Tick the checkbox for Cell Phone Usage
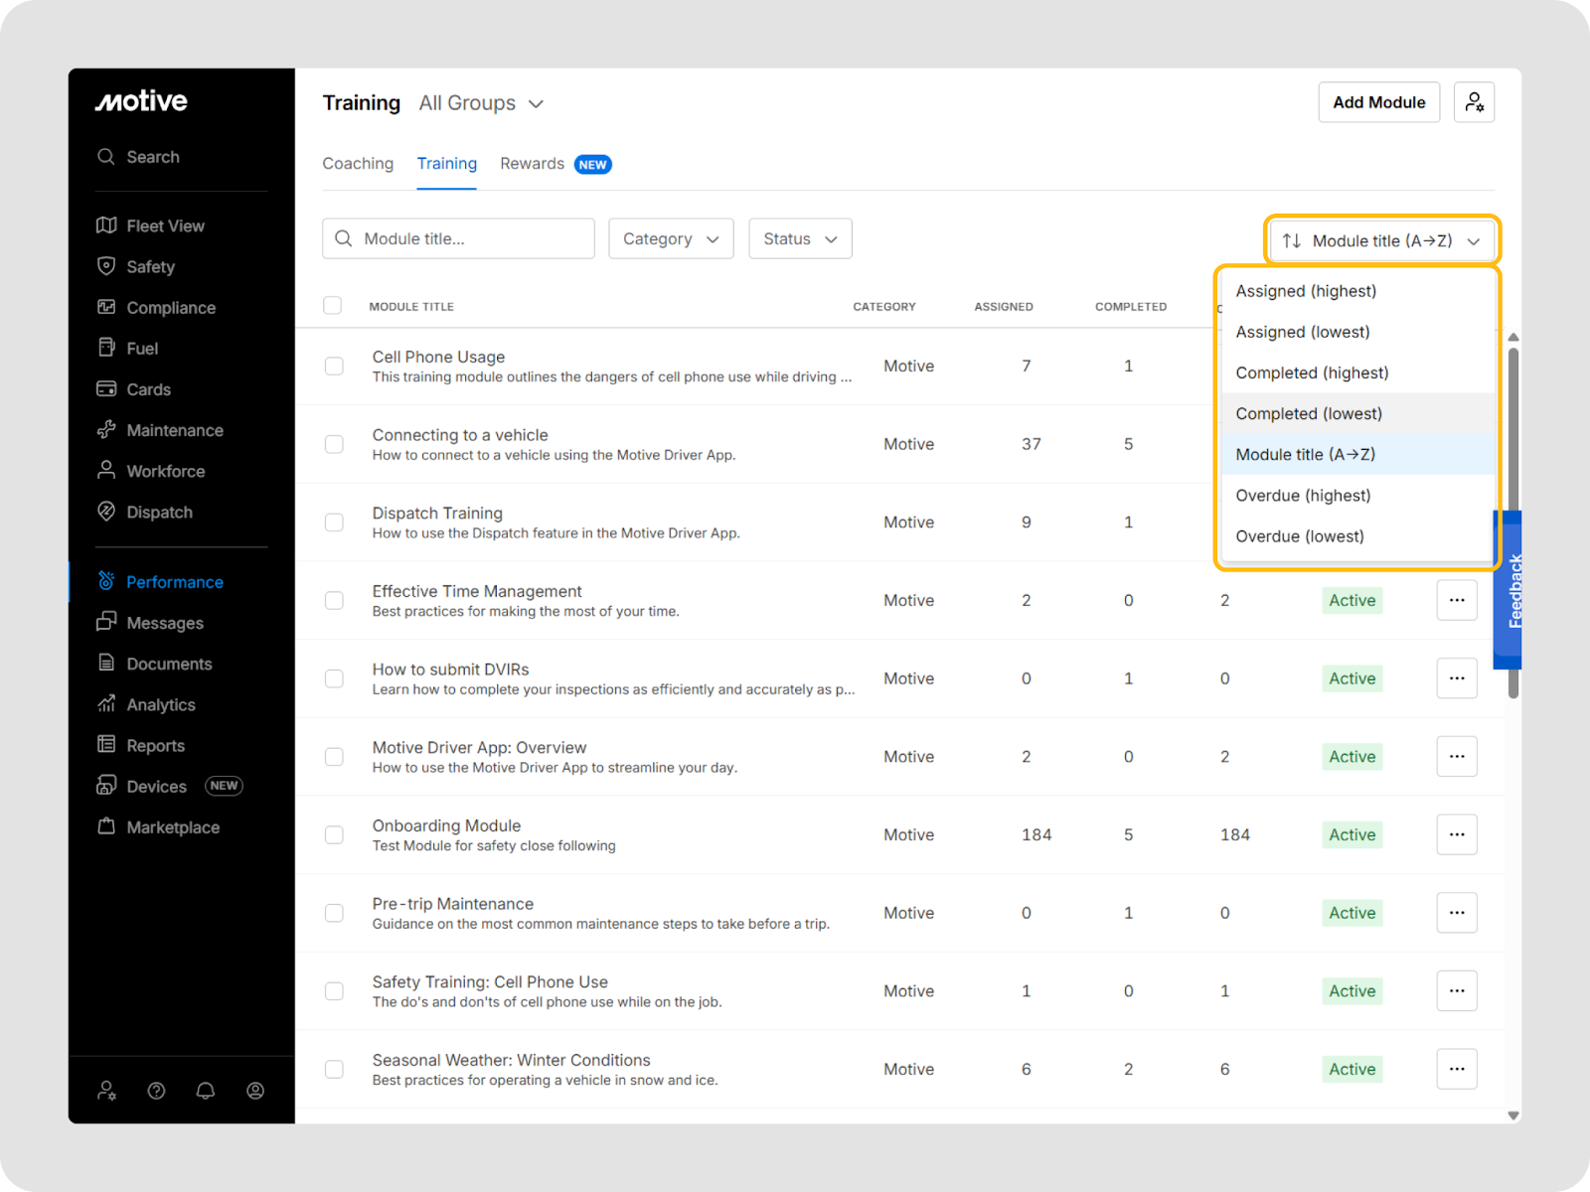This screenshot has height=1192, width=1590. 334,367
